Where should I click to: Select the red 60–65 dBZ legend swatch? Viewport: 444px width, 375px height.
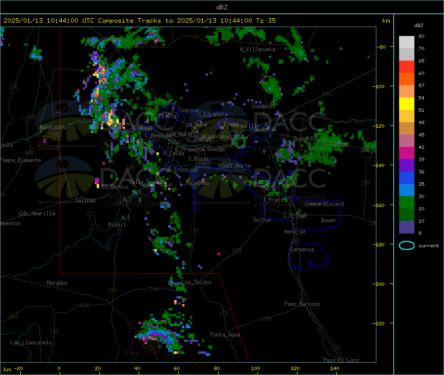click(x=407, y=67)
